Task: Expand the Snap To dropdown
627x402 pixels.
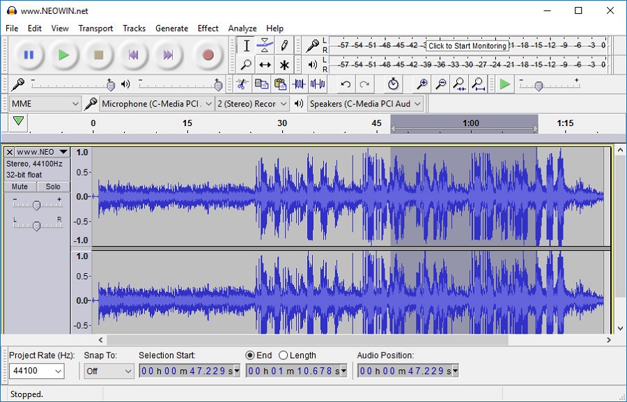Action: (x=108, y=371)
